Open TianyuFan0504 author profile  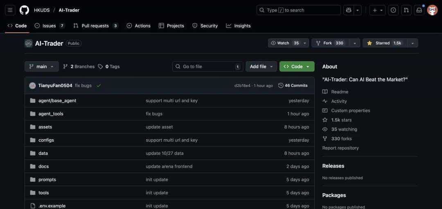coord(55,85)
